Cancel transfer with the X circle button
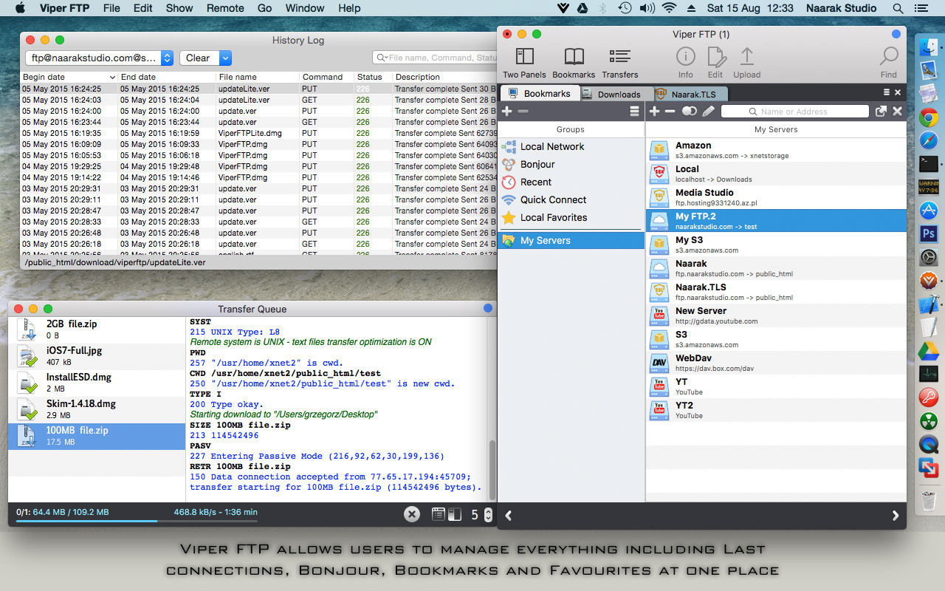 click(x=412, y=514)
